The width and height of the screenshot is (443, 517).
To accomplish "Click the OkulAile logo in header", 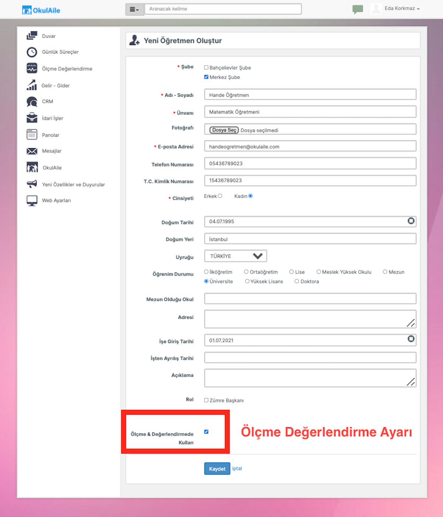I will pos(41,10).
